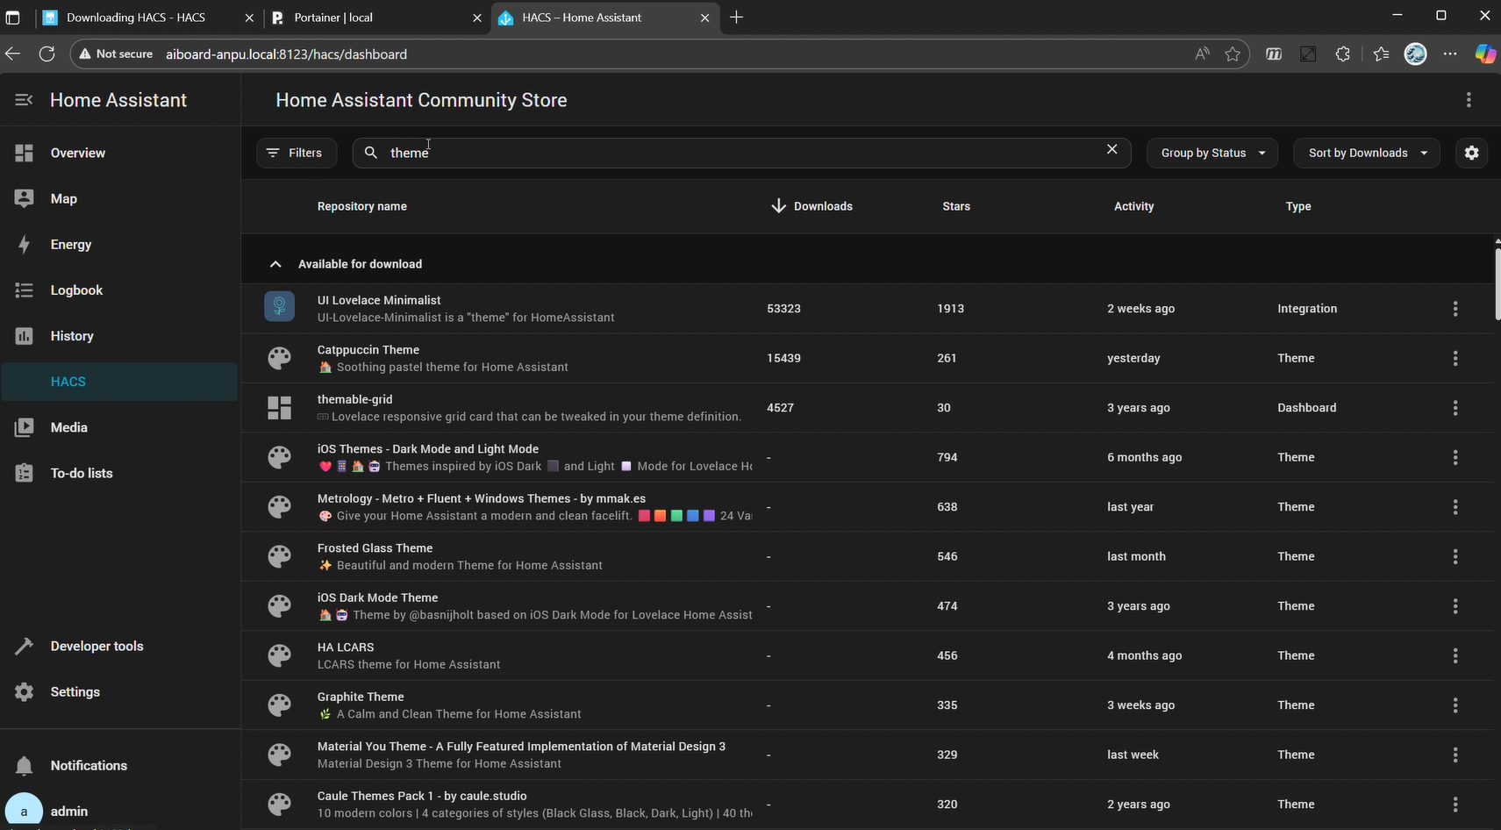Image resolution: width=1501 pixels, height=830 pixels.
Task: Open HACS page overflow menu at top right
Action: pos(1468,100)
